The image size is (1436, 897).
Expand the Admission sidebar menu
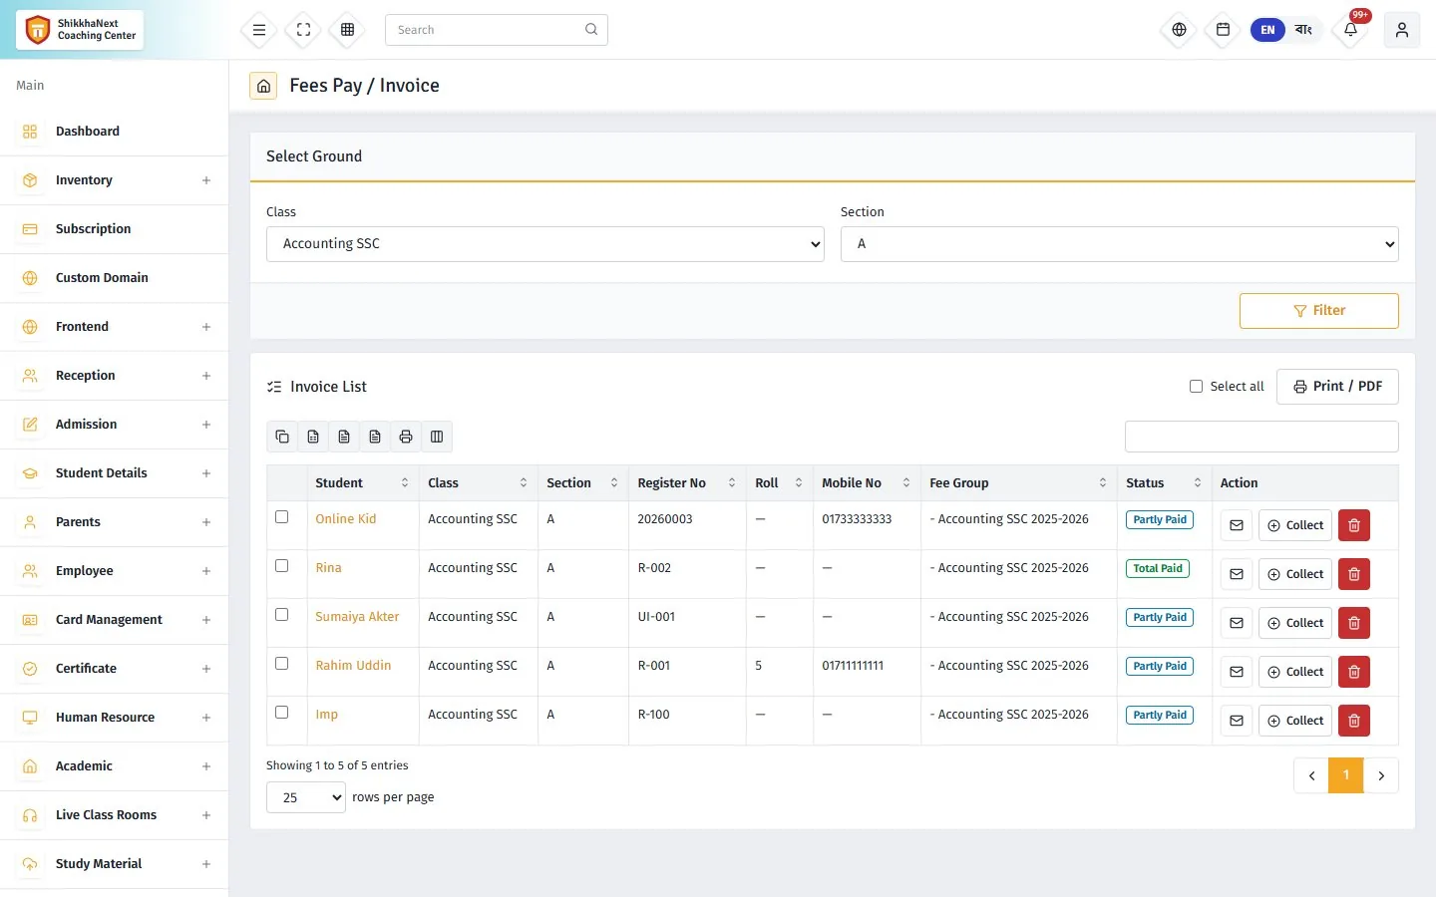click(x=115, y=425)
